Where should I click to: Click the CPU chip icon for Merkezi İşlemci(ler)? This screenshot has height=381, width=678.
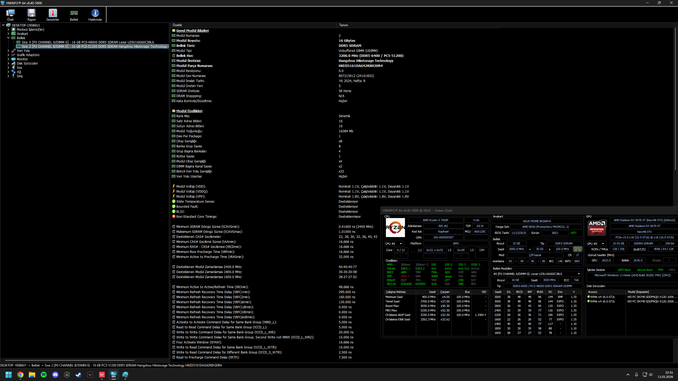click(14, 29)
